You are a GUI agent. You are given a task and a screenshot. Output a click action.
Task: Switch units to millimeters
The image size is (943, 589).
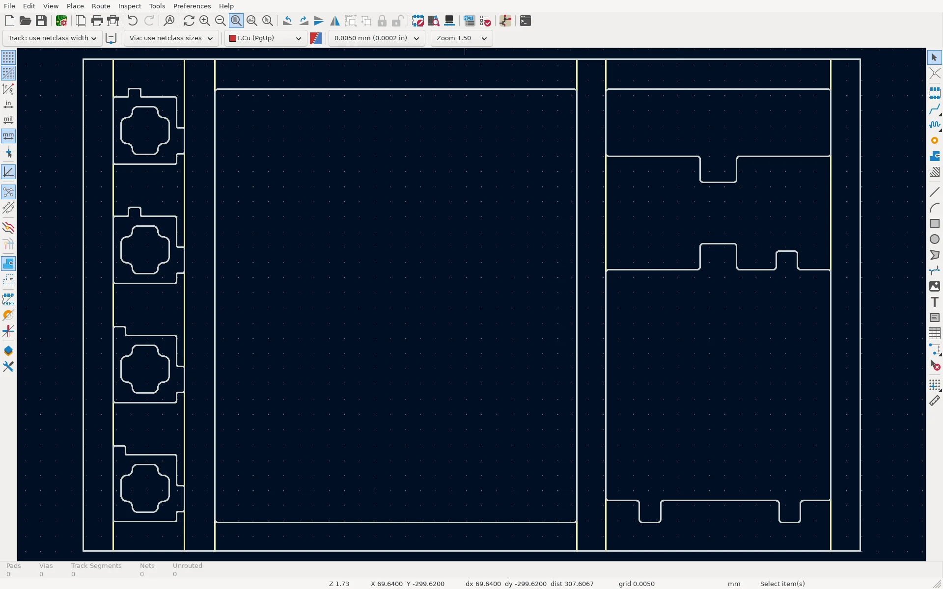[x=8, y=136]
